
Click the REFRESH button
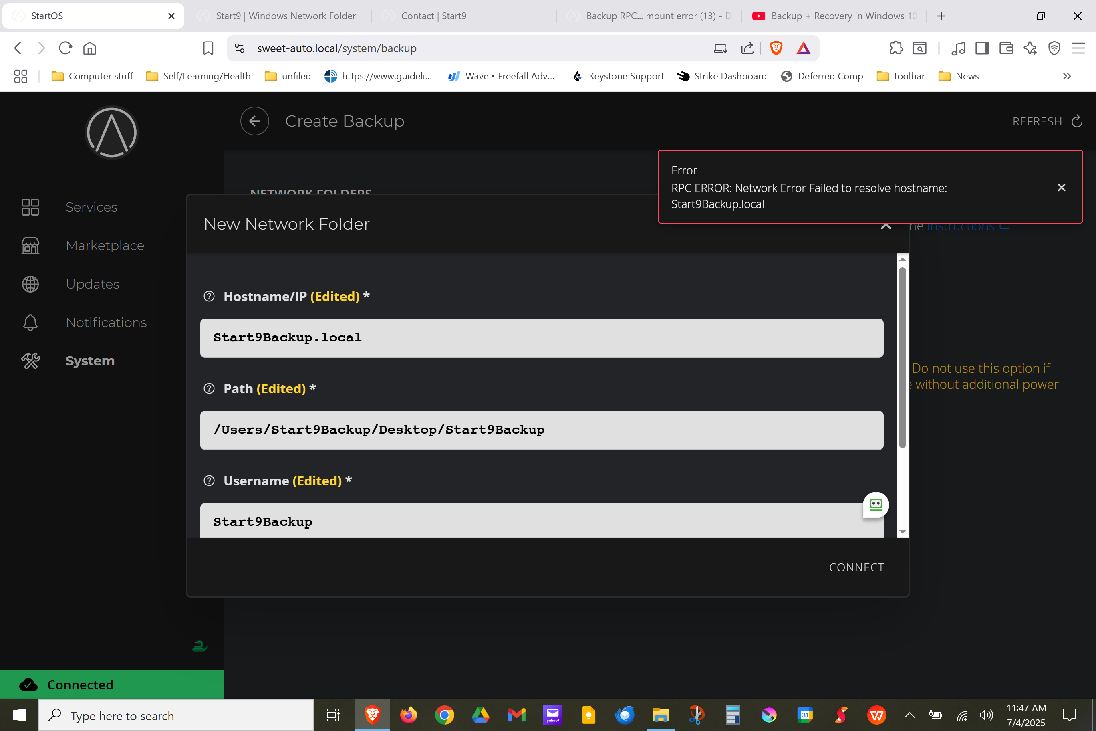coord(1047,122)
